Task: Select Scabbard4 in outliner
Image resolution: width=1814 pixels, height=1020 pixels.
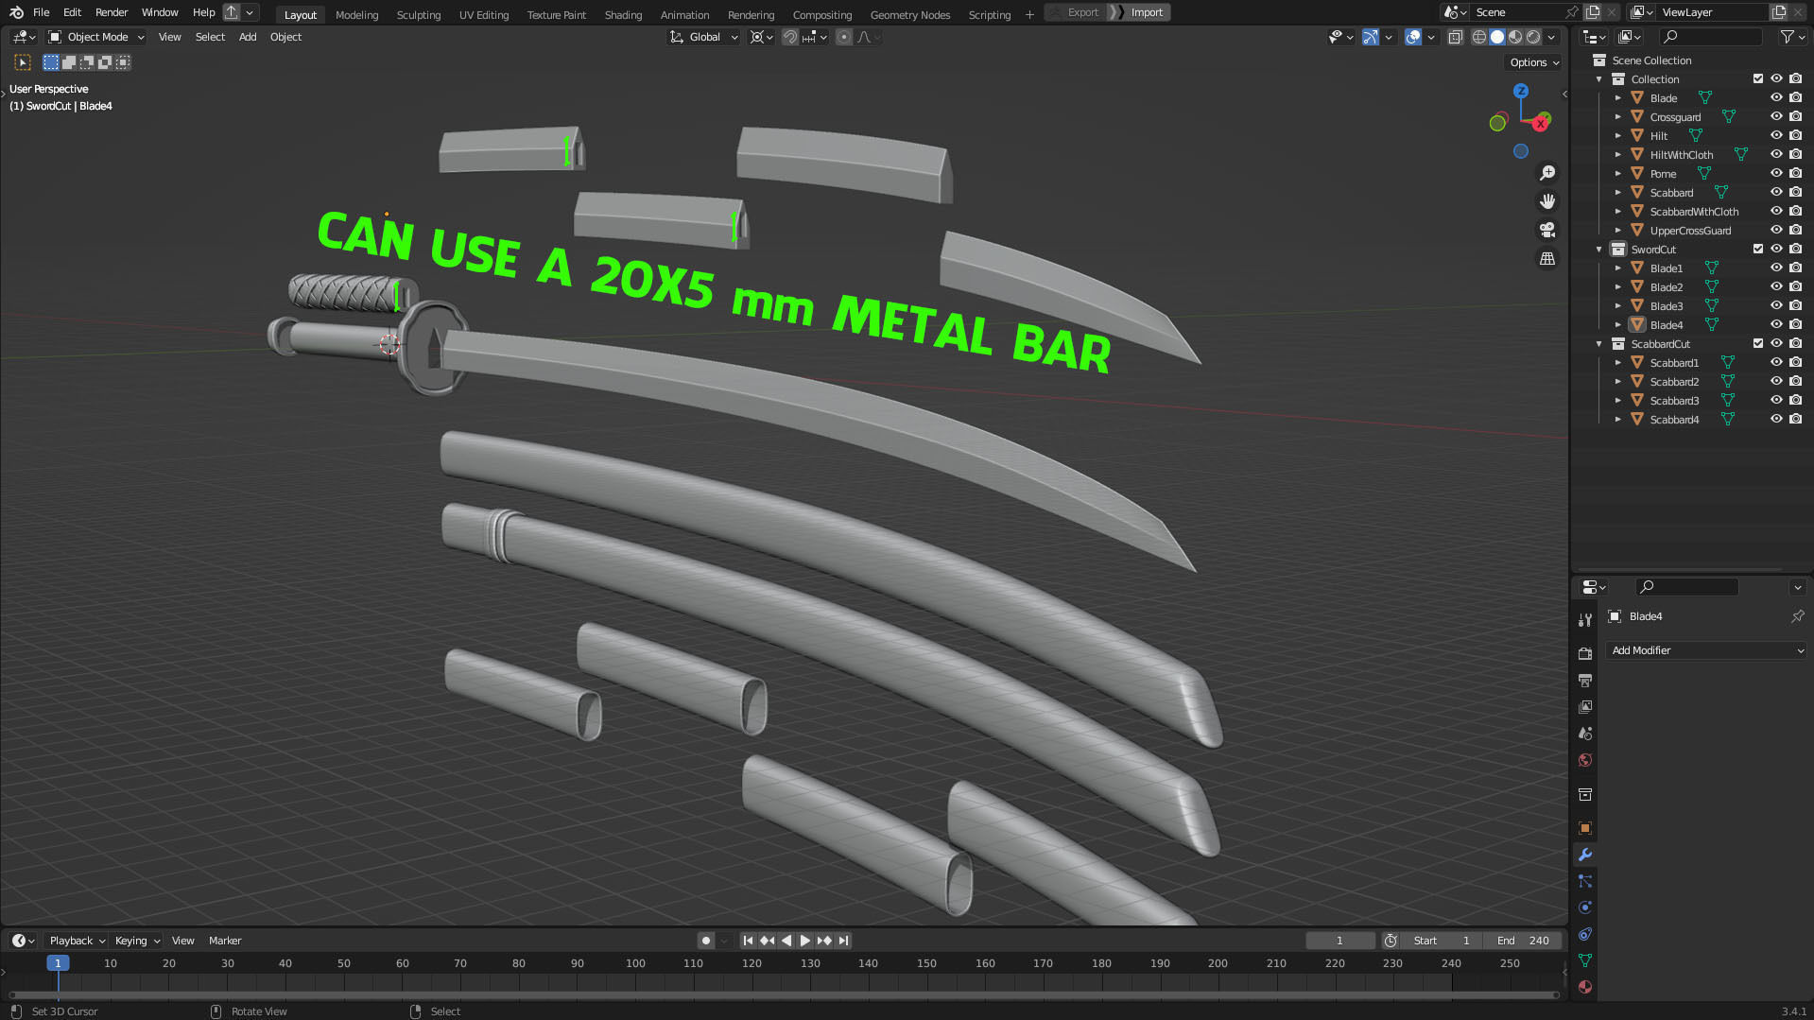Action: point(1674,420)
